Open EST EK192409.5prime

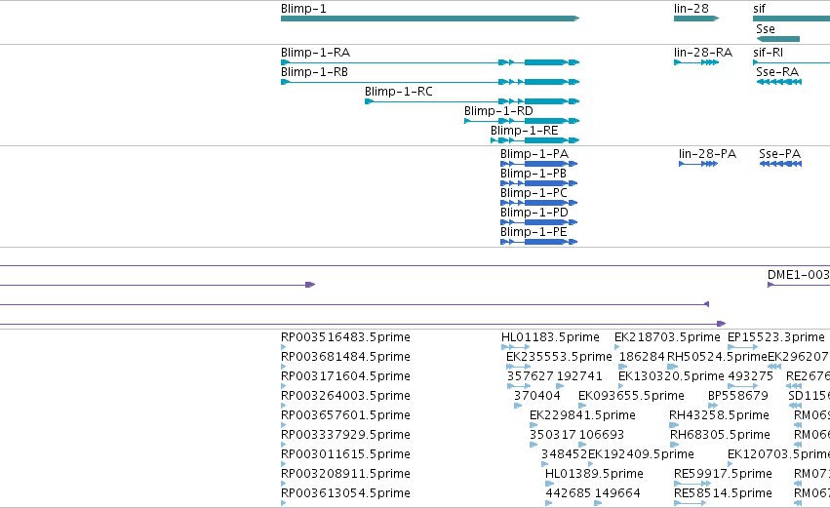(x=641, y=454)
